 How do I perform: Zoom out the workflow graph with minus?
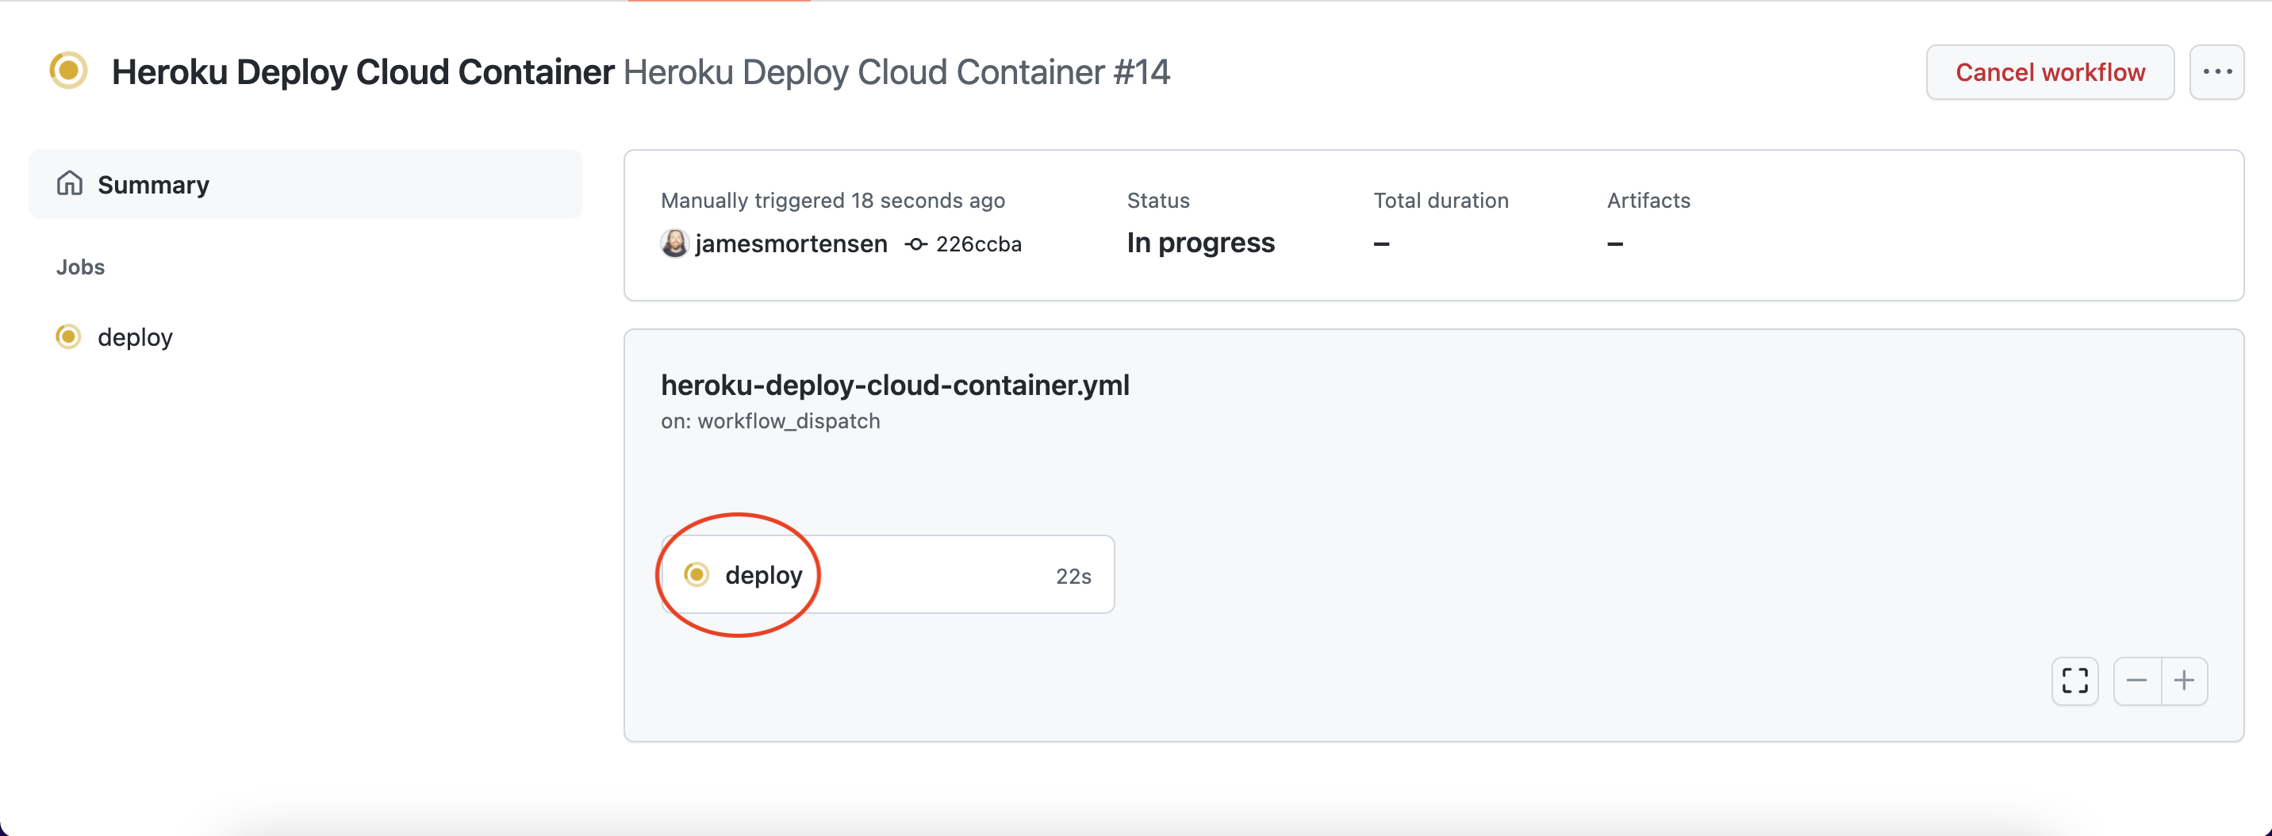[2137, 681]
